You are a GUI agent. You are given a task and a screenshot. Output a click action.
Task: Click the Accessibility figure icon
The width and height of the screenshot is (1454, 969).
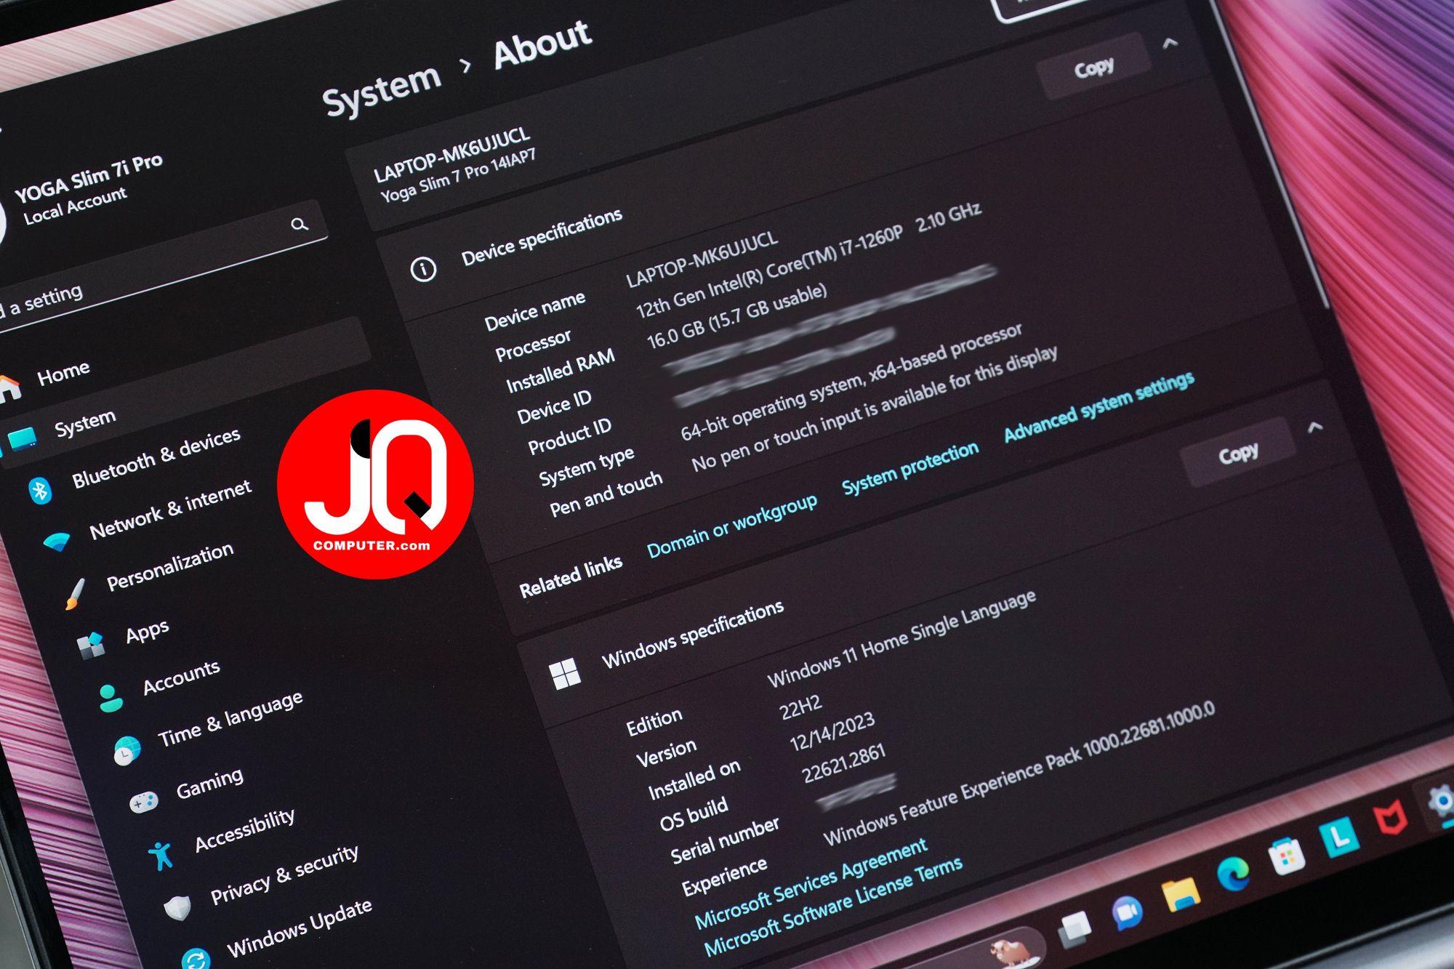pos(161,856)
